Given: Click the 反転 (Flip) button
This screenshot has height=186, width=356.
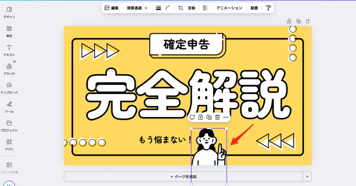Looking at the screenshot, I should [192, 8].
